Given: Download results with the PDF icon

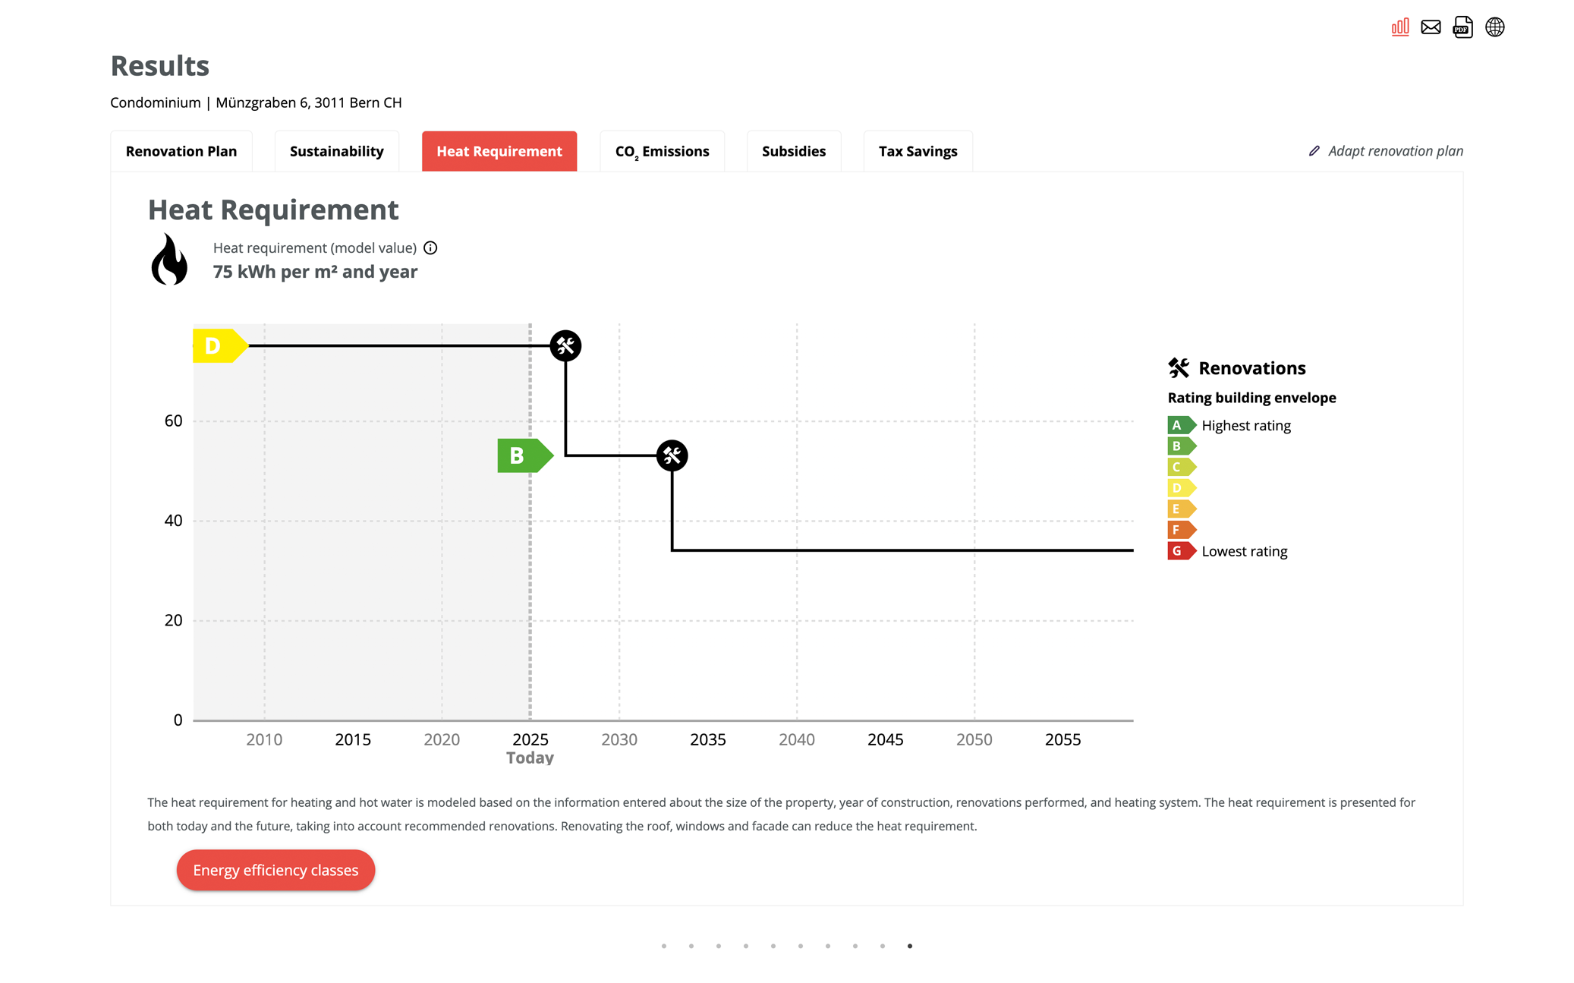Looking at the screenshot, I should [1462, 27].
